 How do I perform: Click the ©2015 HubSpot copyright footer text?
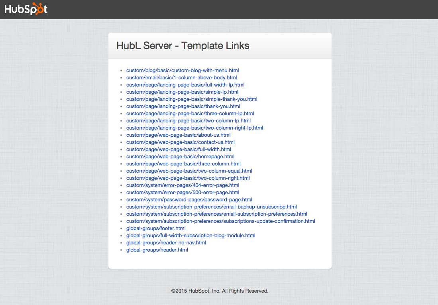tap(220, 291)
